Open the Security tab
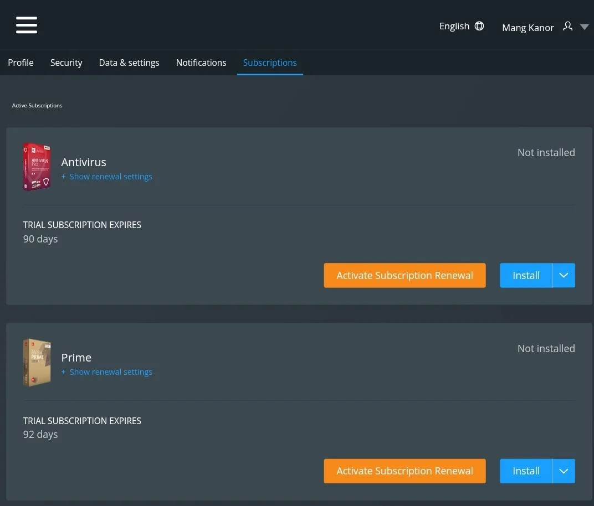The height and width of the screenshot is (506, 594). click(x=66, y=63)
